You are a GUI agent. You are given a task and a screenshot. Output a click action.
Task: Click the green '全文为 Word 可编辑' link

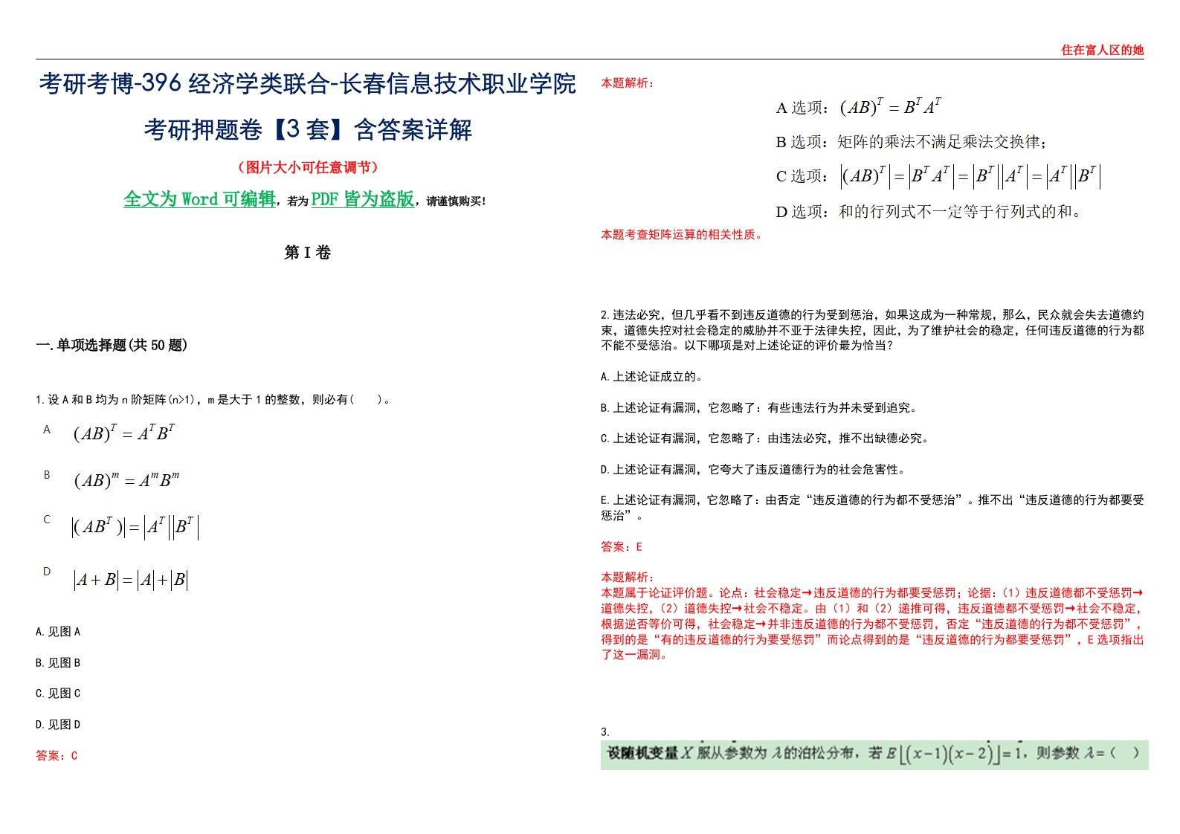(199, 199)
